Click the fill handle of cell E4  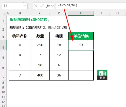coord(93,50)
